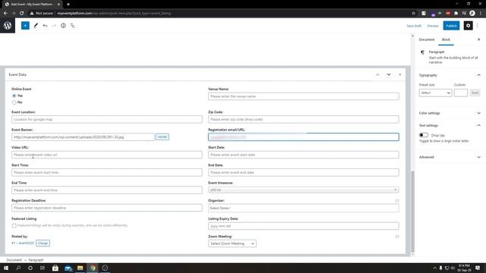Click Paragraph in the bottom breadcrumb

36,260
